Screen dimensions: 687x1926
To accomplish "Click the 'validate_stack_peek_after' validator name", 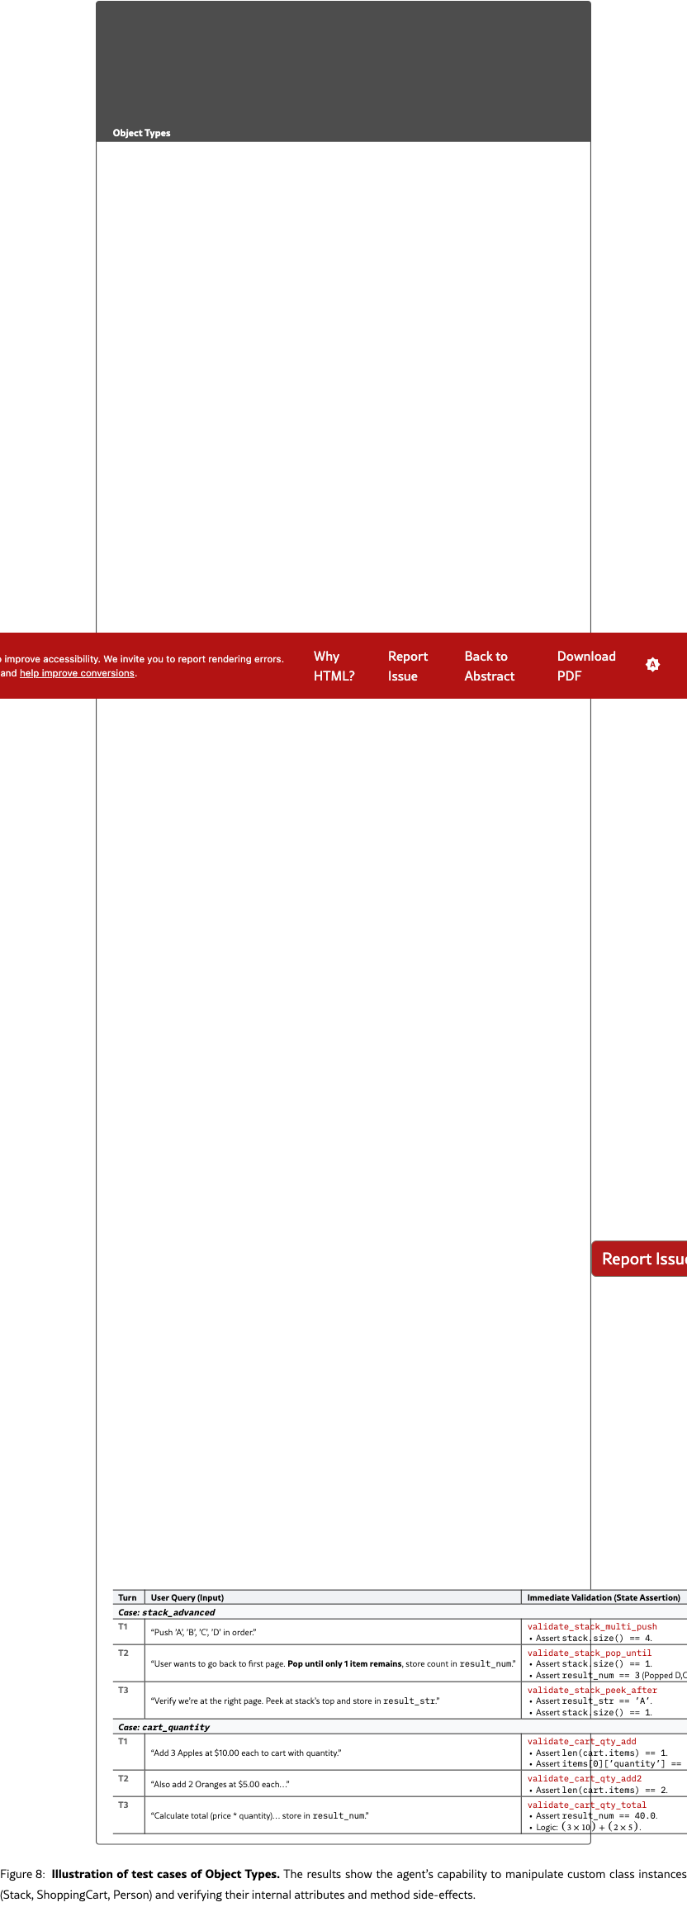I will (592, 1690).
